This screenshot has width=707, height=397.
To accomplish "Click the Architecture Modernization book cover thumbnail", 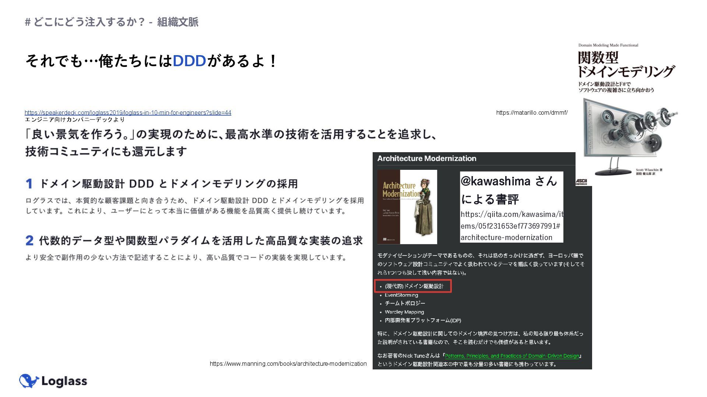I will (x=407, y=207).
